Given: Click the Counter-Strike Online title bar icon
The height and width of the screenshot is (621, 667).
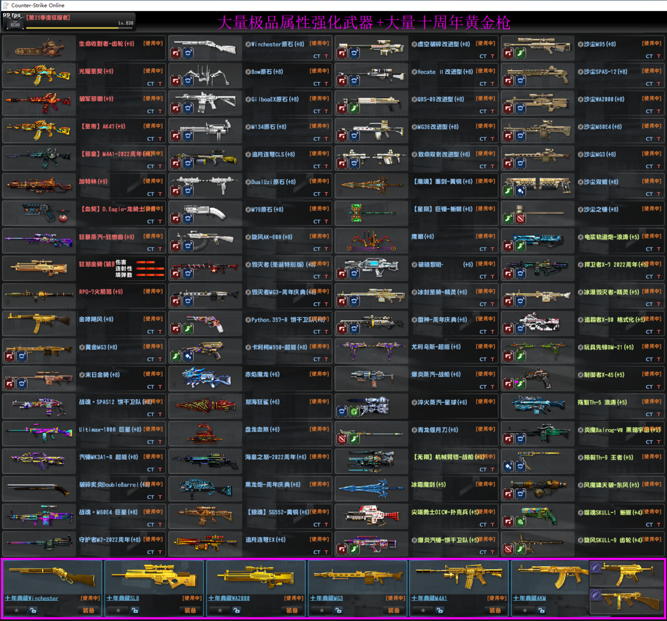Looking at the screenshot, I should coord(6,5).
